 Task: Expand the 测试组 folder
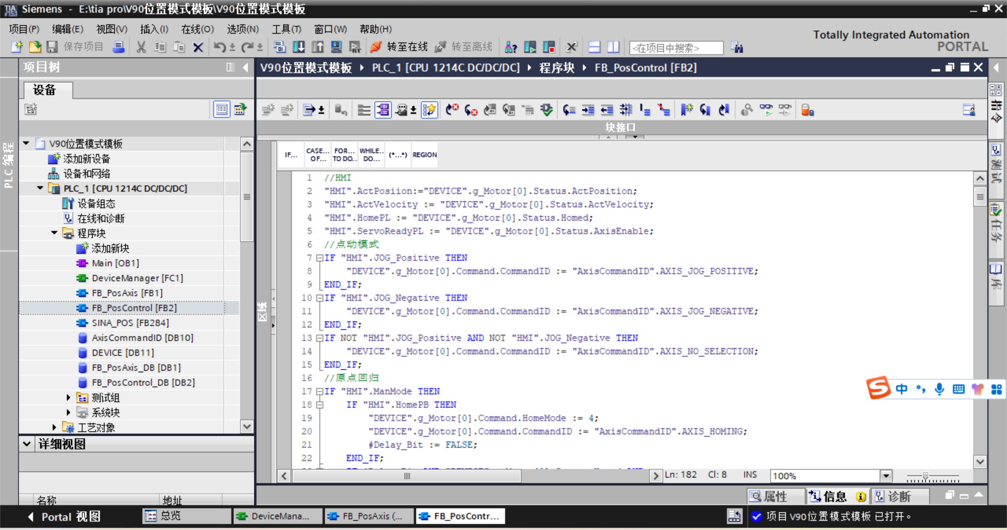click(x=69, y=397)
